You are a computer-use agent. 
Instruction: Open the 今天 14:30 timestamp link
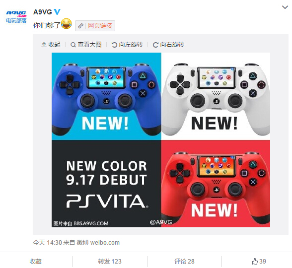[x=47, y=243]
